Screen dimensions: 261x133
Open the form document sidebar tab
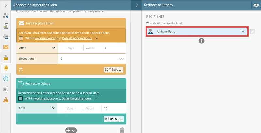(x=6, y=26)
